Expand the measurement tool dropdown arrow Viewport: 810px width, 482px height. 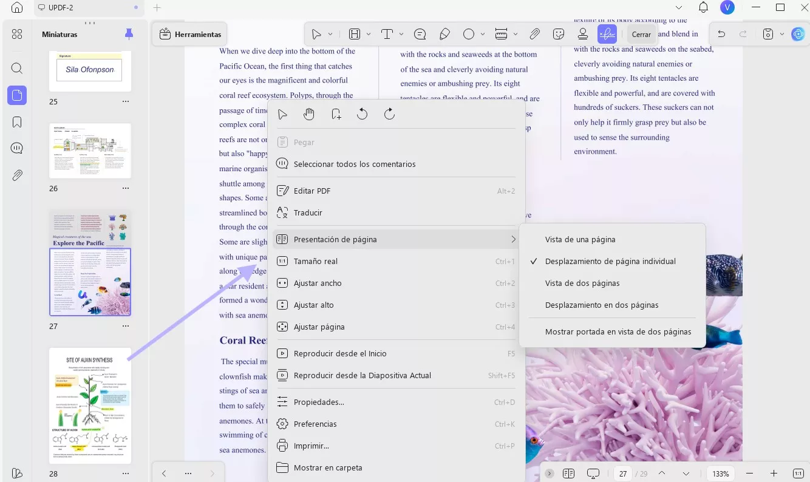(x=516, y=34)
